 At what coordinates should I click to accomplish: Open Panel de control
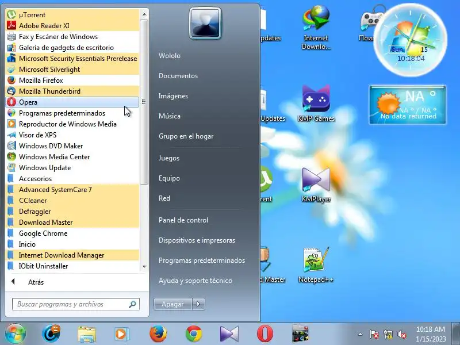pos(183,220)
